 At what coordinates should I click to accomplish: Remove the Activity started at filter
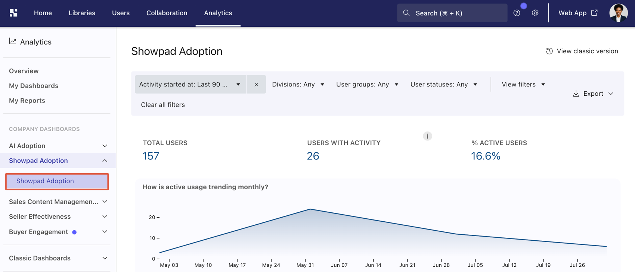[x=256, y=84]
